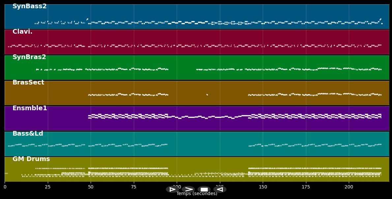Screen dimensions: 392x199
Task: Click the blue SynBass2 track lane
Action: click(198, 17)
